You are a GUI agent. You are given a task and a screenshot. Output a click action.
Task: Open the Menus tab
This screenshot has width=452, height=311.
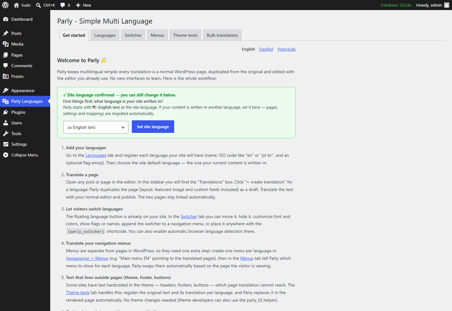[x=157, y=35]
